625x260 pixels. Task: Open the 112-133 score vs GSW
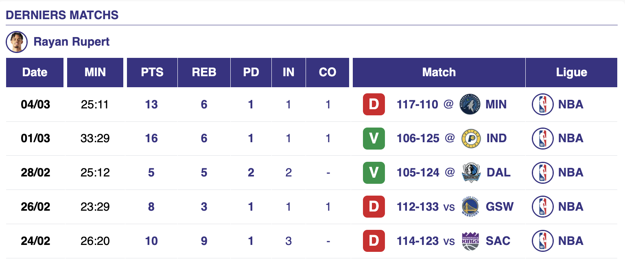(x=417, y=207)
